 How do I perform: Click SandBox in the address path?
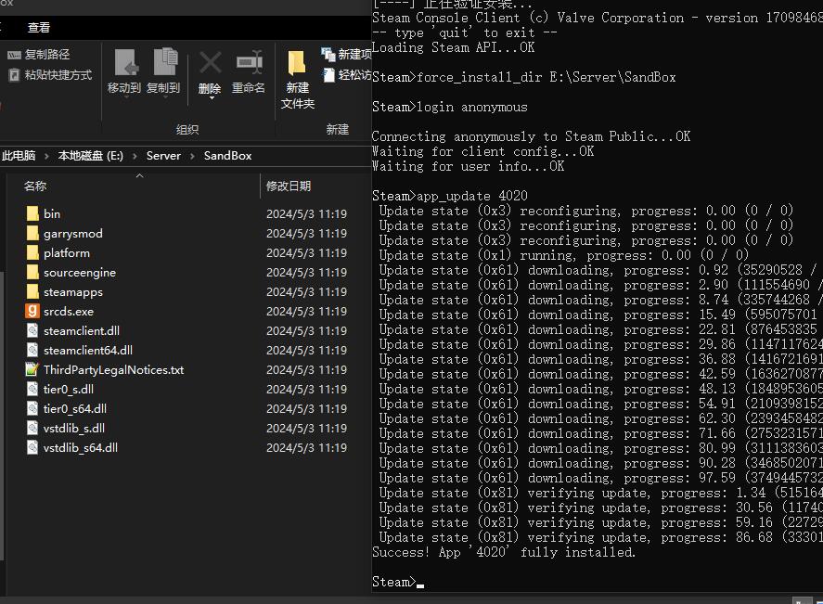click(x=228, y=155)
